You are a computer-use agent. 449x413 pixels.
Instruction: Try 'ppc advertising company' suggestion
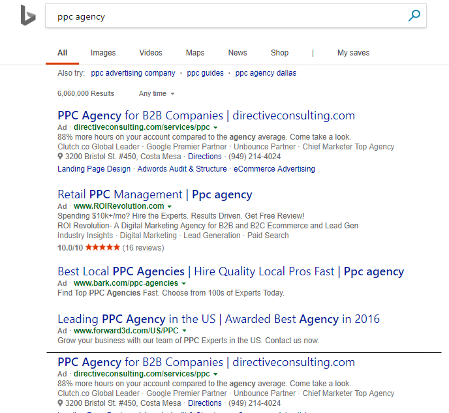click(x=133, y=73)
